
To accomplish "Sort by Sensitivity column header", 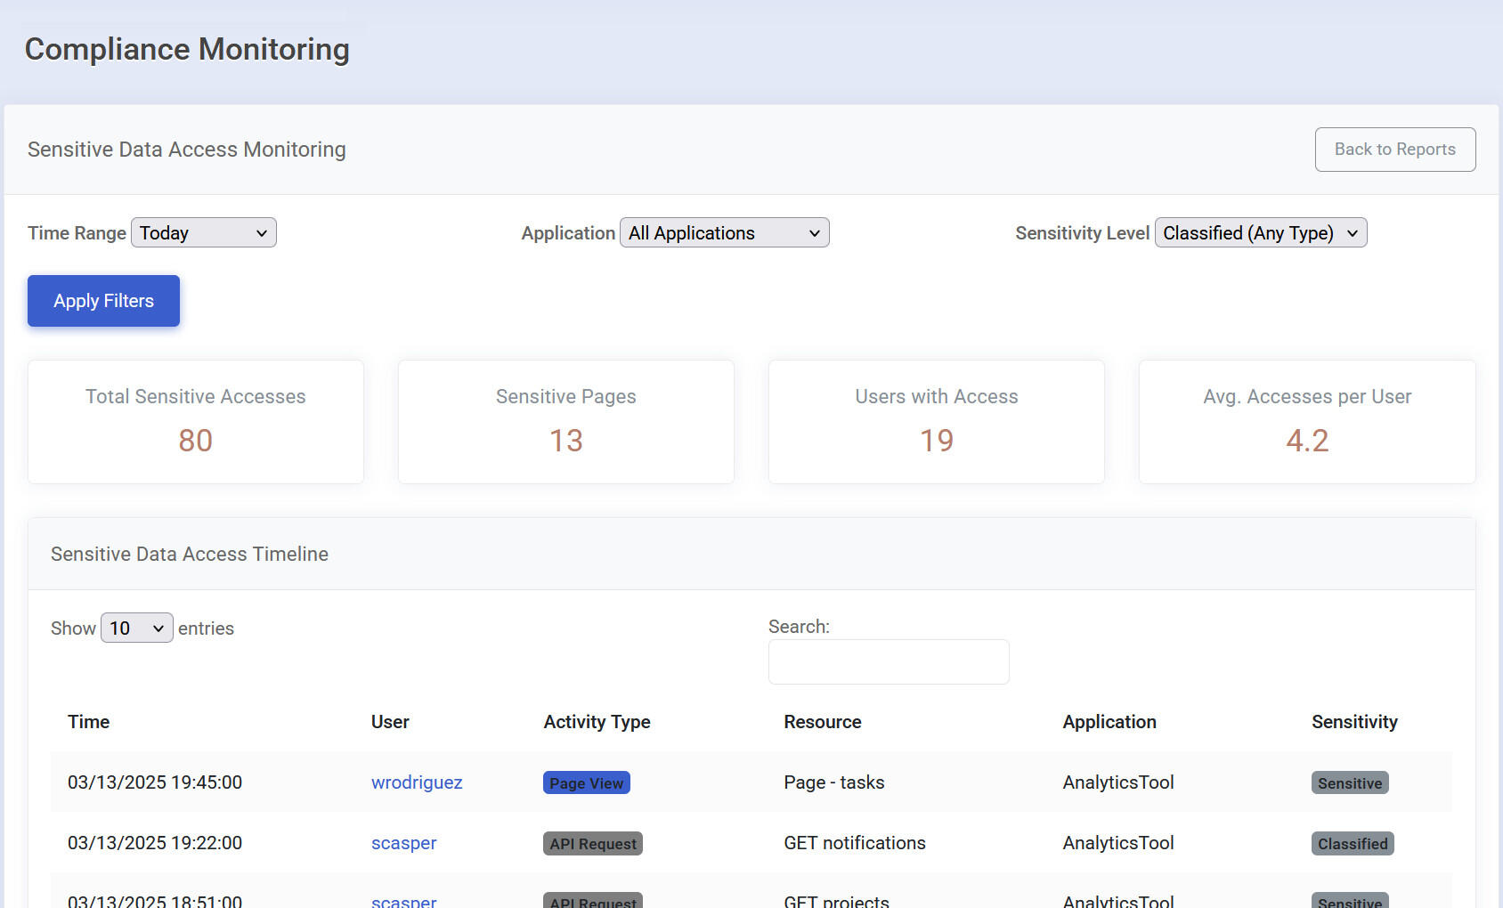I will click(1353, 722).
